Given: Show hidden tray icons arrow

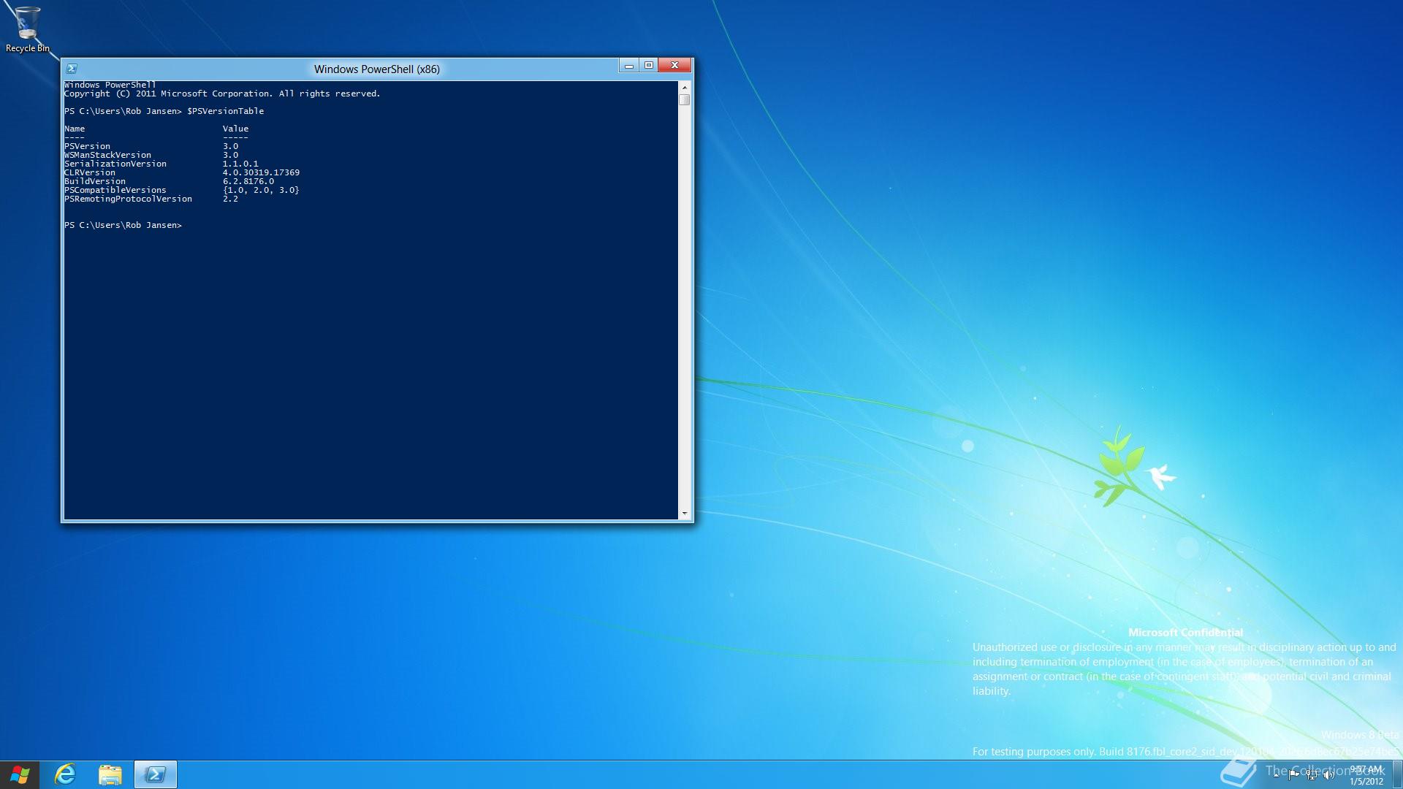Looking at the screenshot, I should click(x=1276, y=775).
